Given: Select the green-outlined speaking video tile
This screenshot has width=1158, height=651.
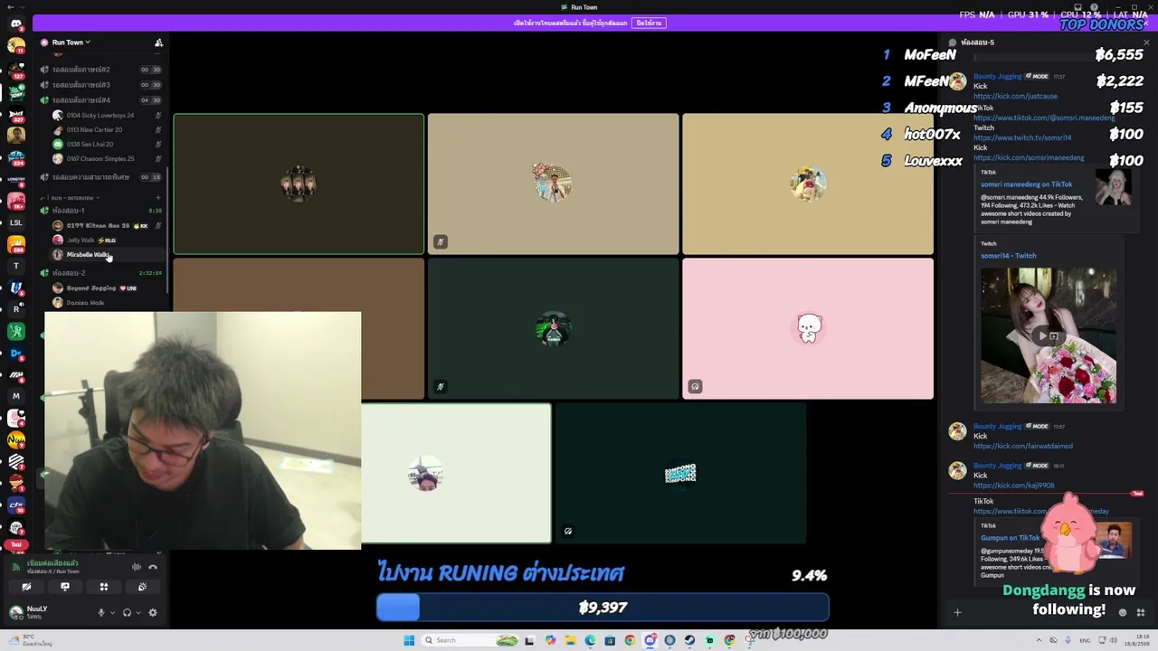Looking at the screenshot, I should tap(299, 184).
